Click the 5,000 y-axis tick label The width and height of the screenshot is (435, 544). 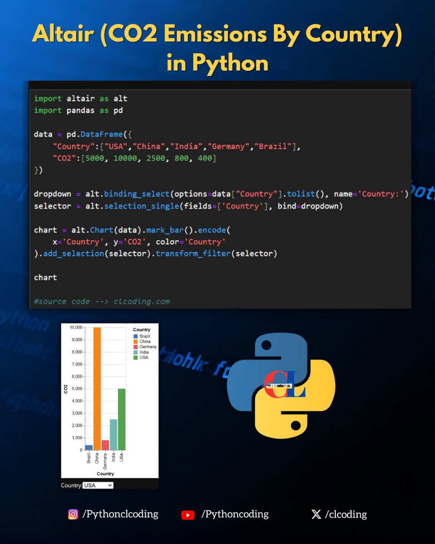point(76,389)
